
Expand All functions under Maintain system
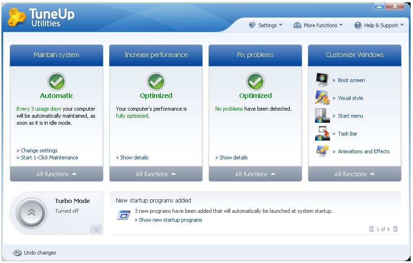tap(56, 174)
